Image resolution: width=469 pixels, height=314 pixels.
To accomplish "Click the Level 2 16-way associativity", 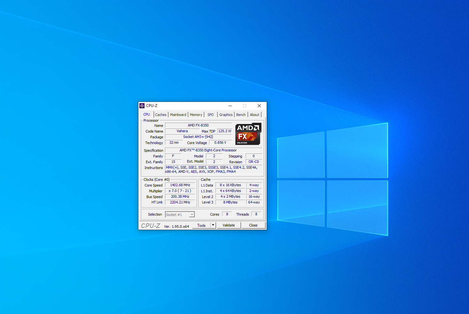I will [254, 196].
